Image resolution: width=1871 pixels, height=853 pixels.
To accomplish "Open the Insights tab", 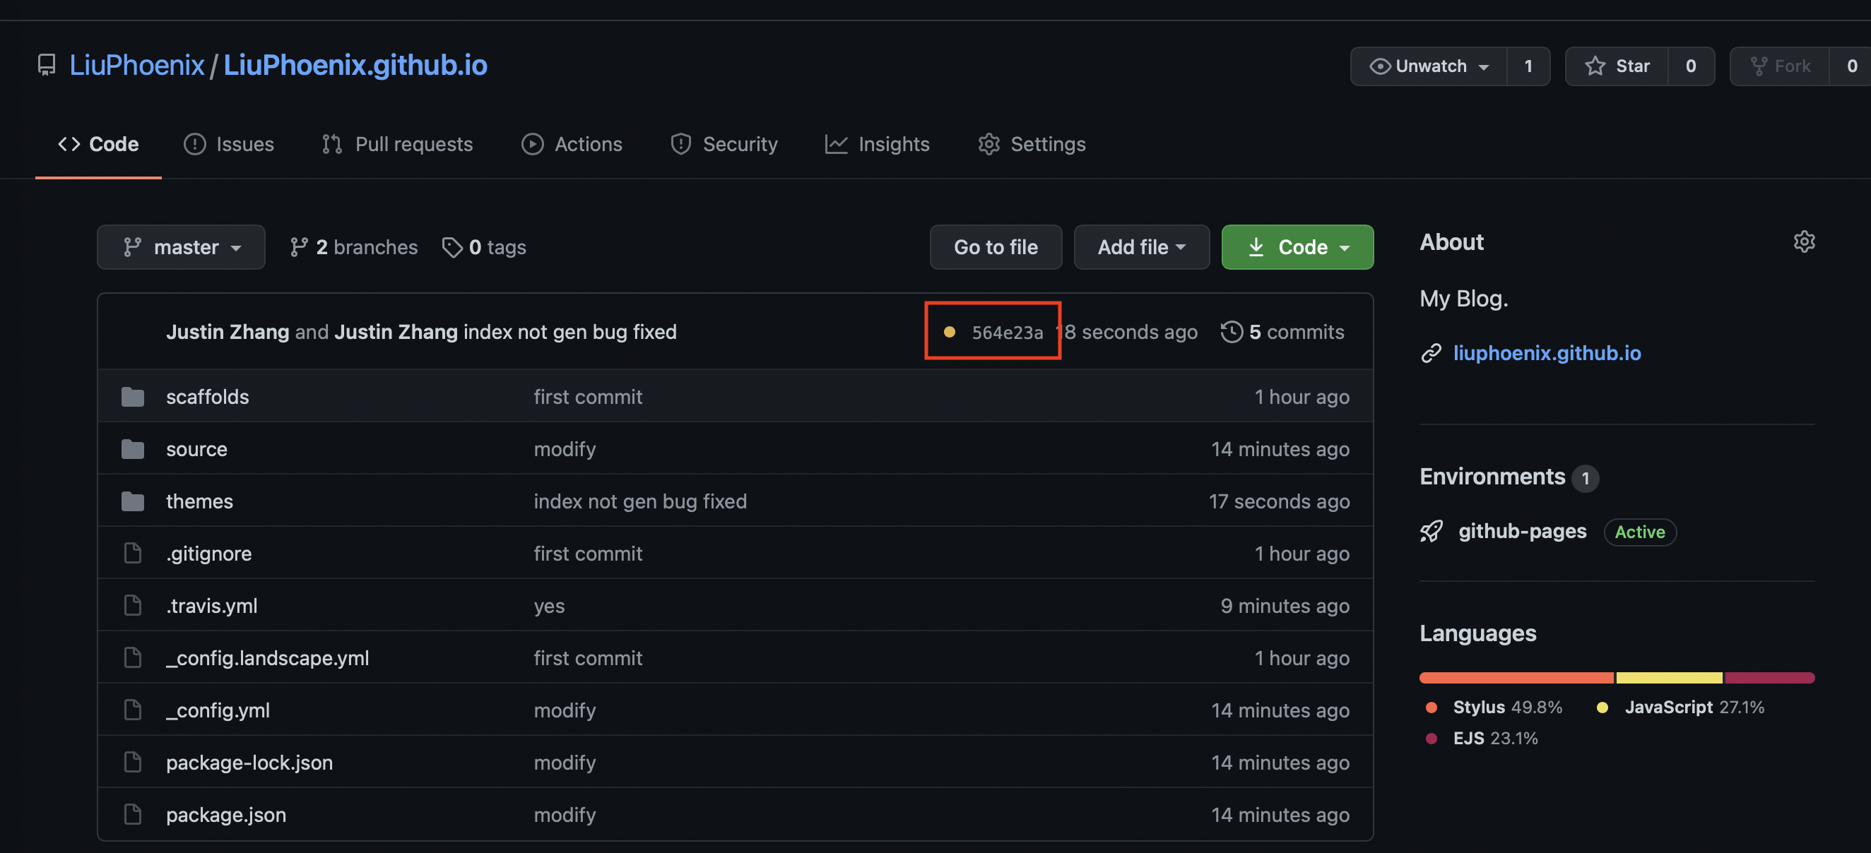I will point(878,144).
